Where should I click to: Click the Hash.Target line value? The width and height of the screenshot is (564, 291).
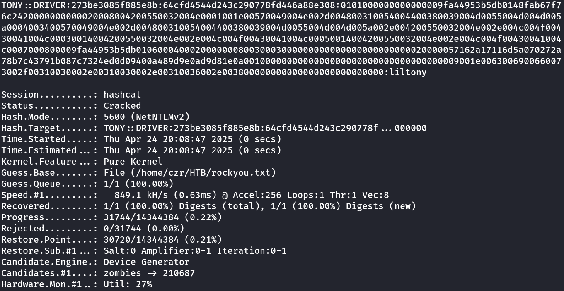click(265, 128)
